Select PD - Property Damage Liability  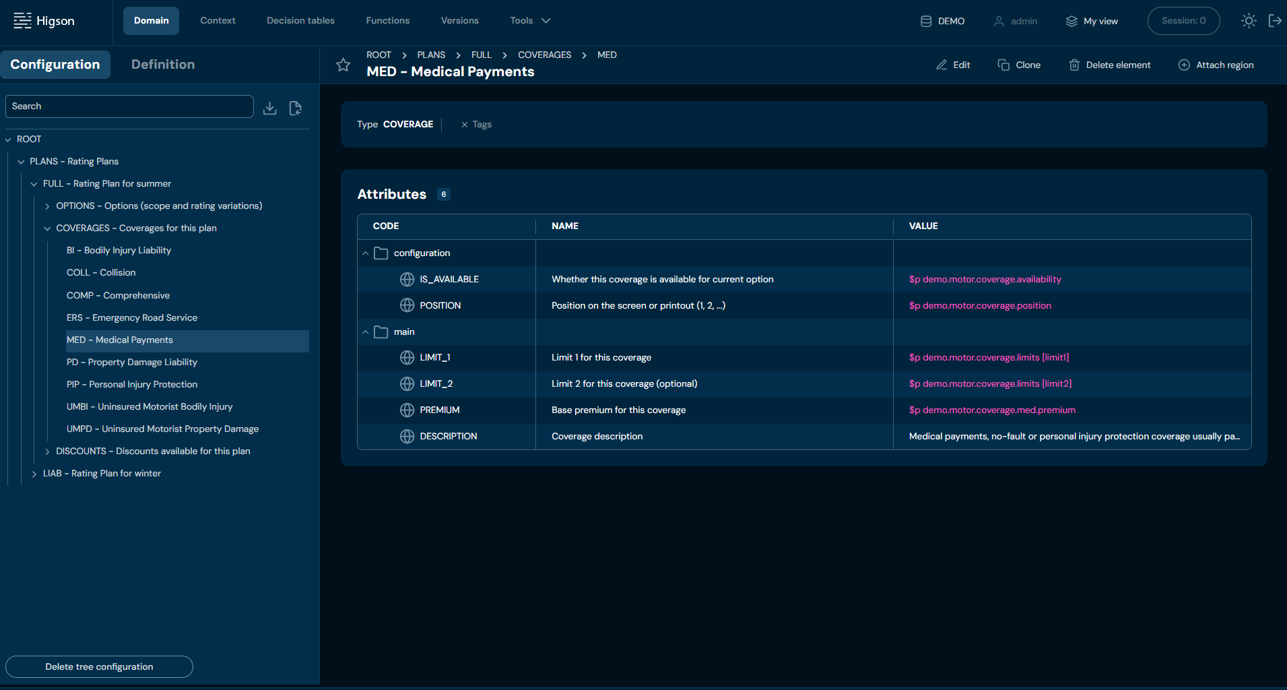pyautogui.click(x=132, y=363)
